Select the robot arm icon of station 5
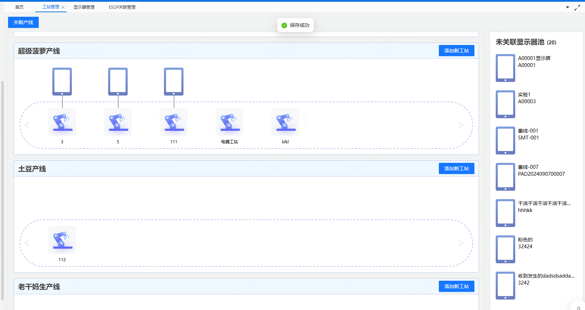This screenshot has height=310, width=585. tap(118, 122)
